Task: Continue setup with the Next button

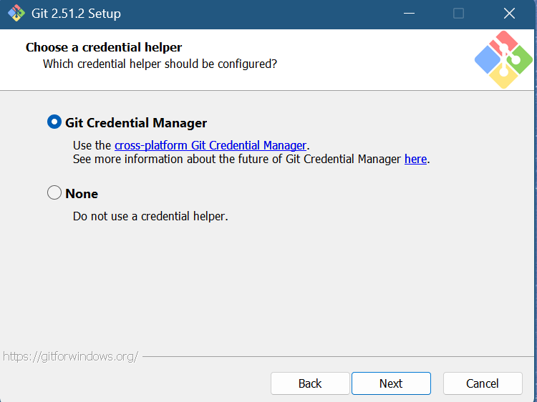Action: pos(391,383)
